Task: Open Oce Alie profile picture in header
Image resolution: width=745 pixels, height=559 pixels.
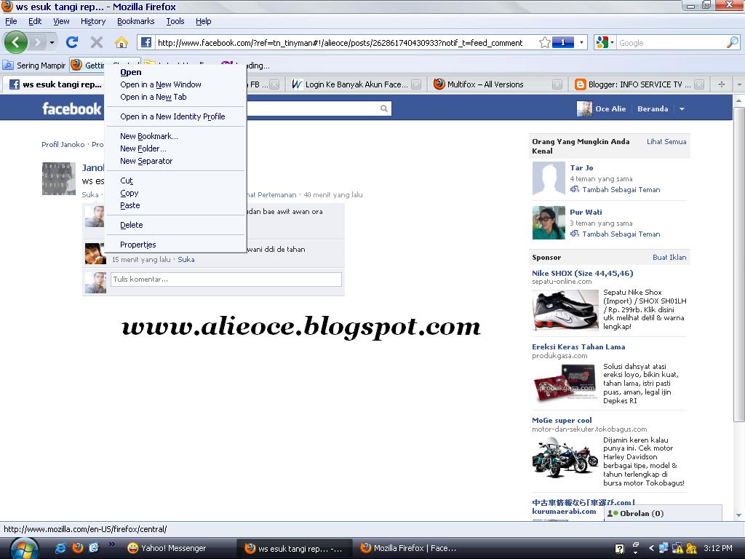Action: (584, 109)
